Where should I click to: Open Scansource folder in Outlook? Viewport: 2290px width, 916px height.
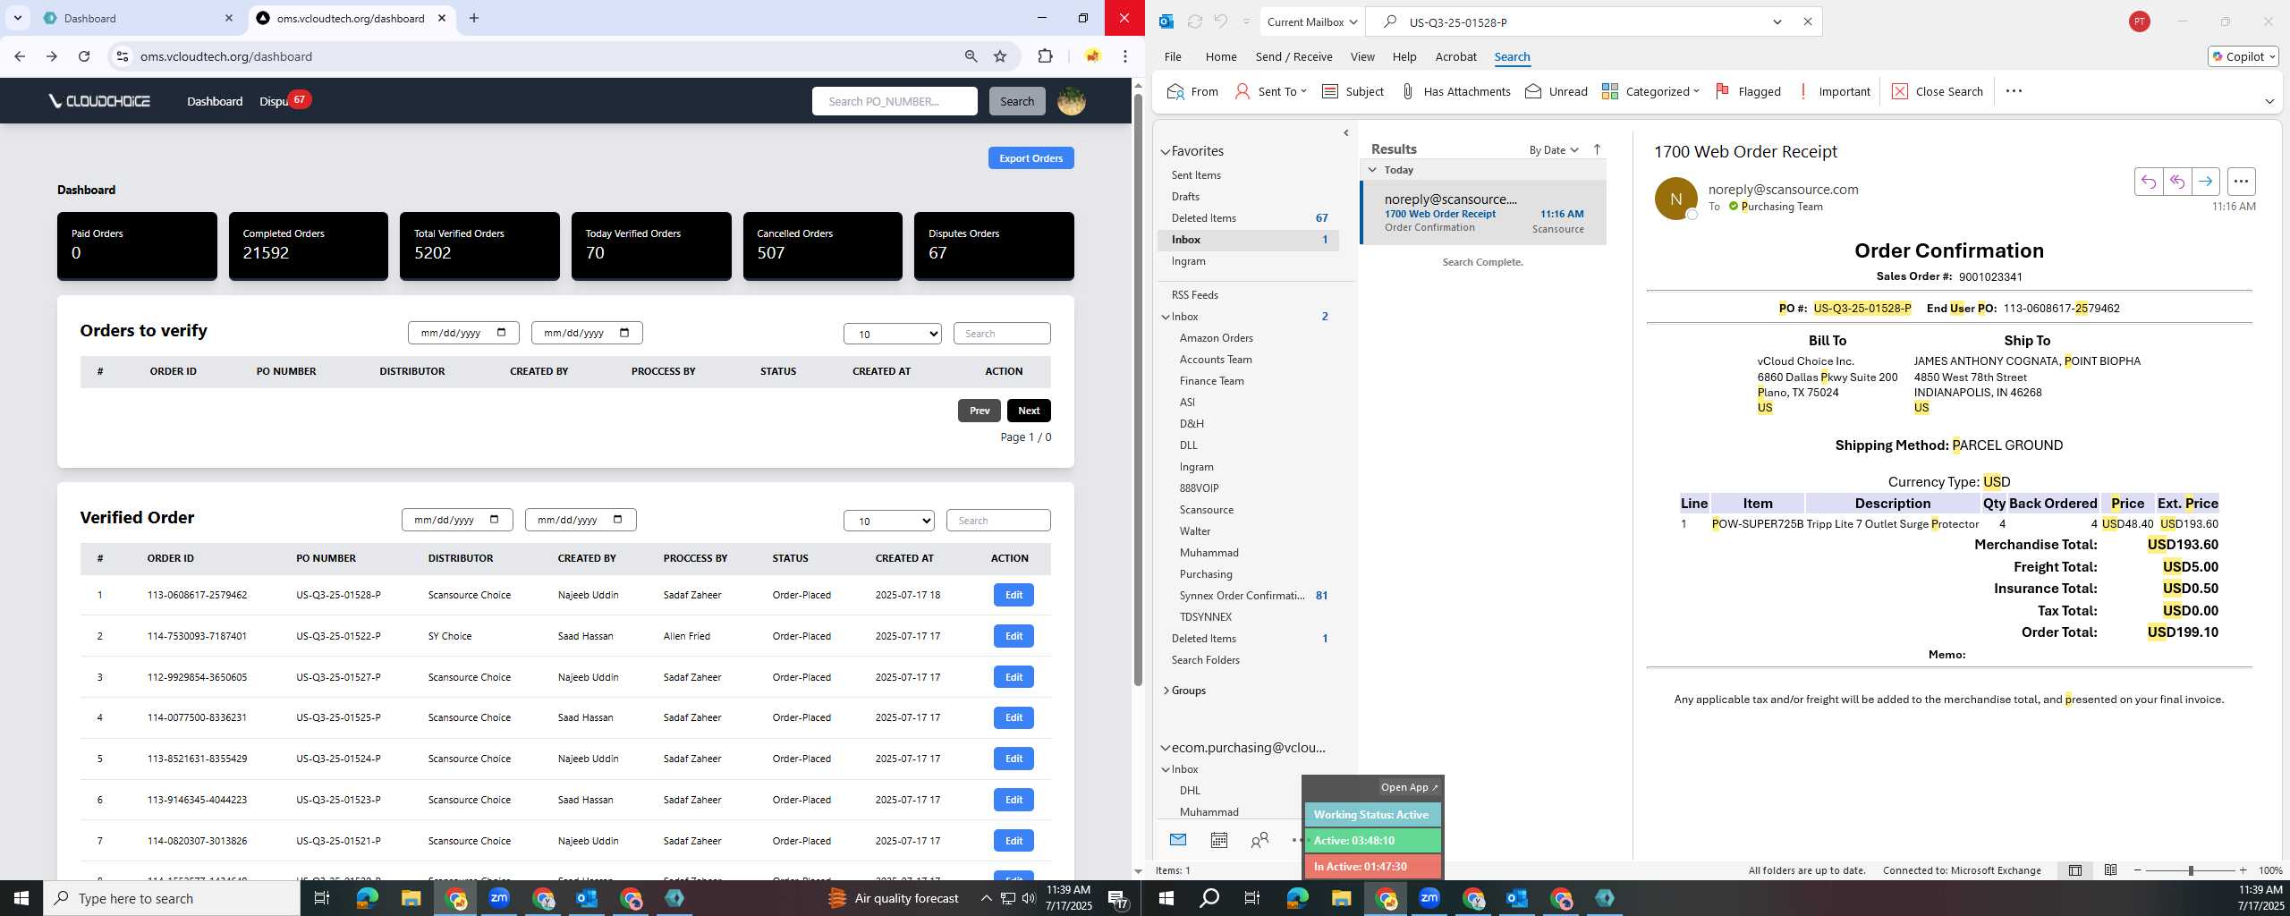(1206, 510)
